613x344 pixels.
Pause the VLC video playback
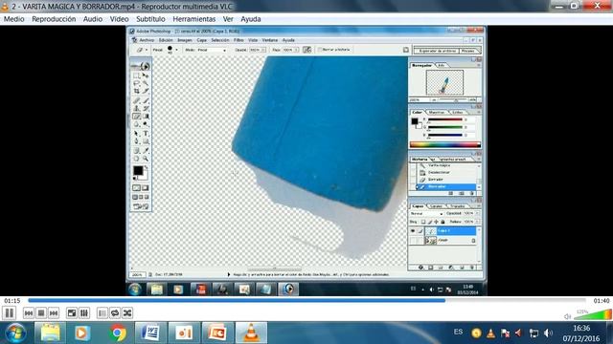[x=9, y=312]
